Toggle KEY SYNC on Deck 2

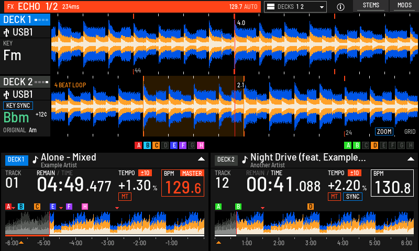pos(18,106)
